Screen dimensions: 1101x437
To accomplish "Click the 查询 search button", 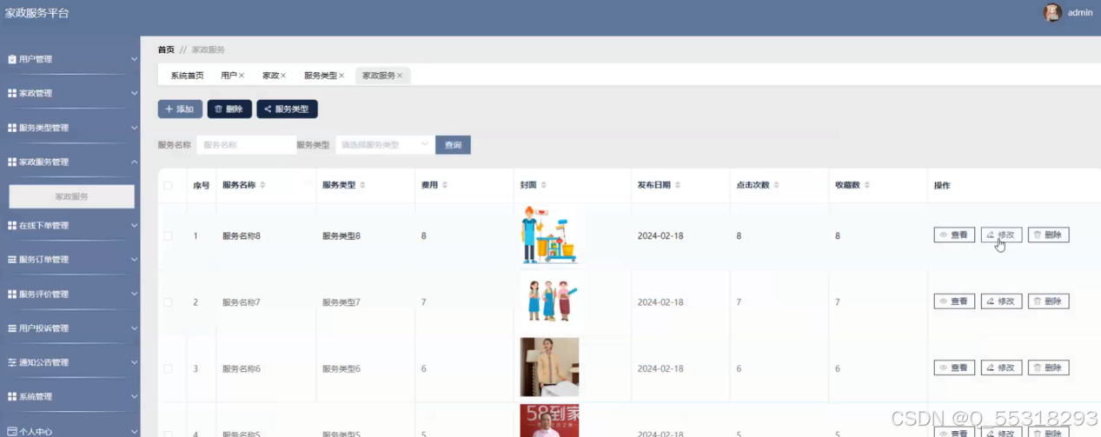I will [453, 145].
